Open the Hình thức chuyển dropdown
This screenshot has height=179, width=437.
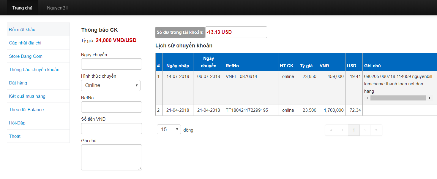[x=111, y=85]
